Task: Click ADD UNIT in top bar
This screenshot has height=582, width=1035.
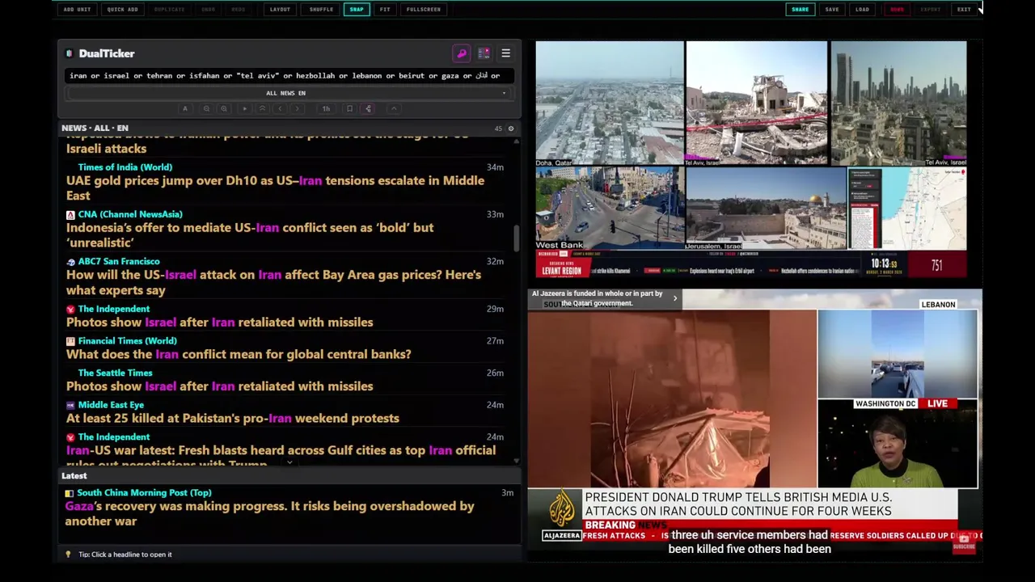Action: point(78,10)
